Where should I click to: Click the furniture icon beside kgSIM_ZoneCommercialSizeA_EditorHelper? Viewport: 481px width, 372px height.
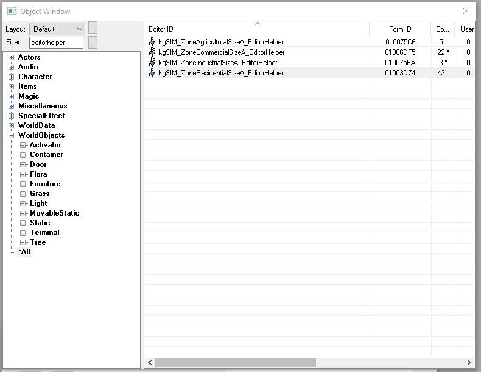pos(152,52)
